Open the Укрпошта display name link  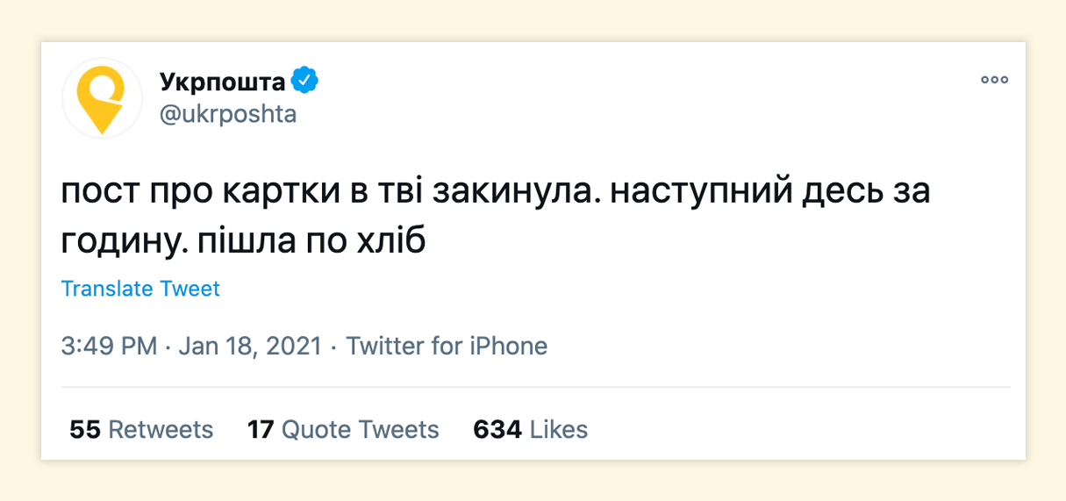222,82
